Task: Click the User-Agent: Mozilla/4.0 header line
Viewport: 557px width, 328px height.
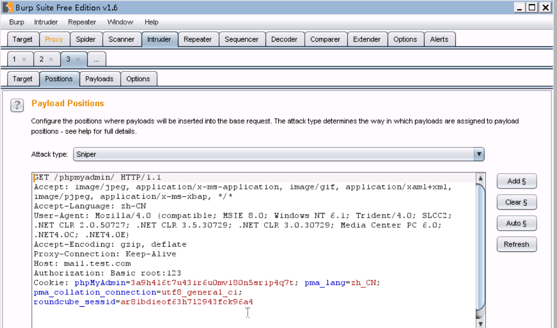Action: click(x=243, y=216)
